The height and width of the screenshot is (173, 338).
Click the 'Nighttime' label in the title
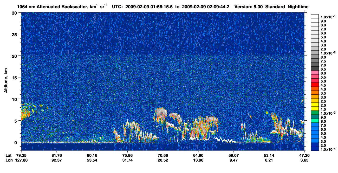click(x=298, y=7)
